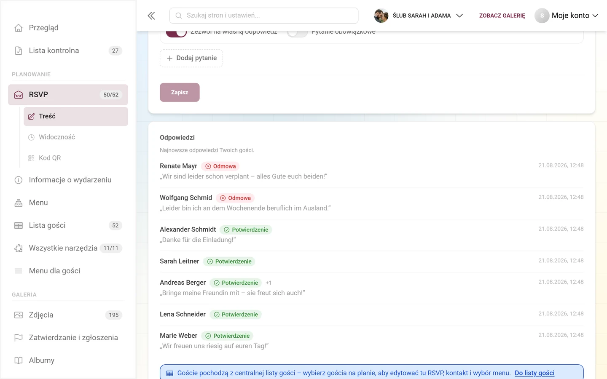Image resolution: width=607 pixels, height=379 pixels.
Task: Click the '195' badge next to Zdjęcia
Action: click(x=114, y=315)
